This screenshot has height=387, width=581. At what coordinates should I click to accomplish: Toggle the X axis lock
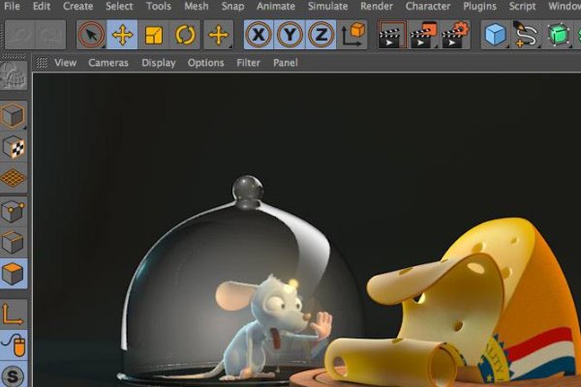258,37
